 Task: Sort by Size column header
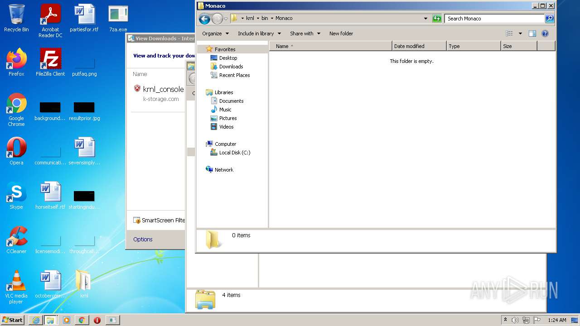click(519, 46)
